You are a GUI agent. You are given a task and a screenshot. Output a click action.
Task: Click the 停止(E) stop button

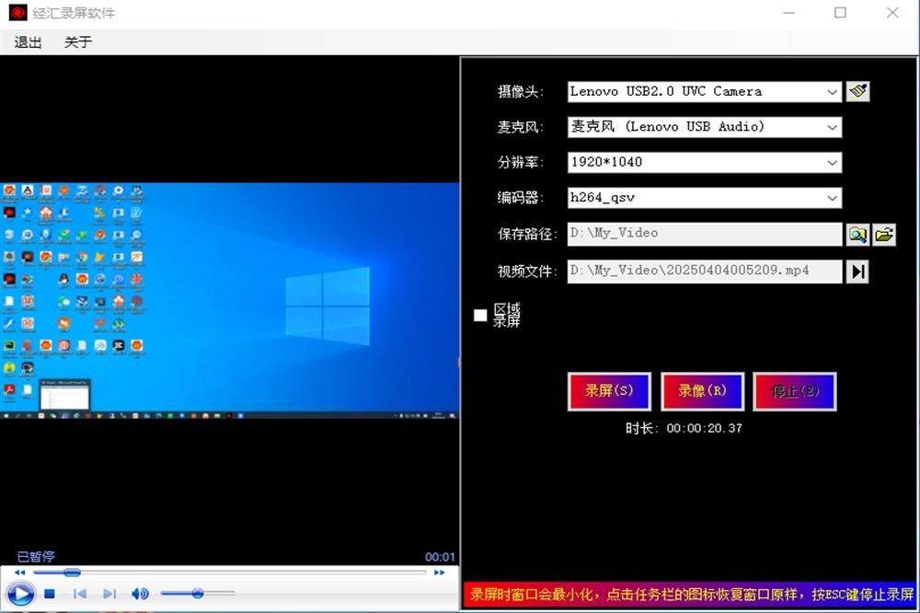click(x=794, y=391)
